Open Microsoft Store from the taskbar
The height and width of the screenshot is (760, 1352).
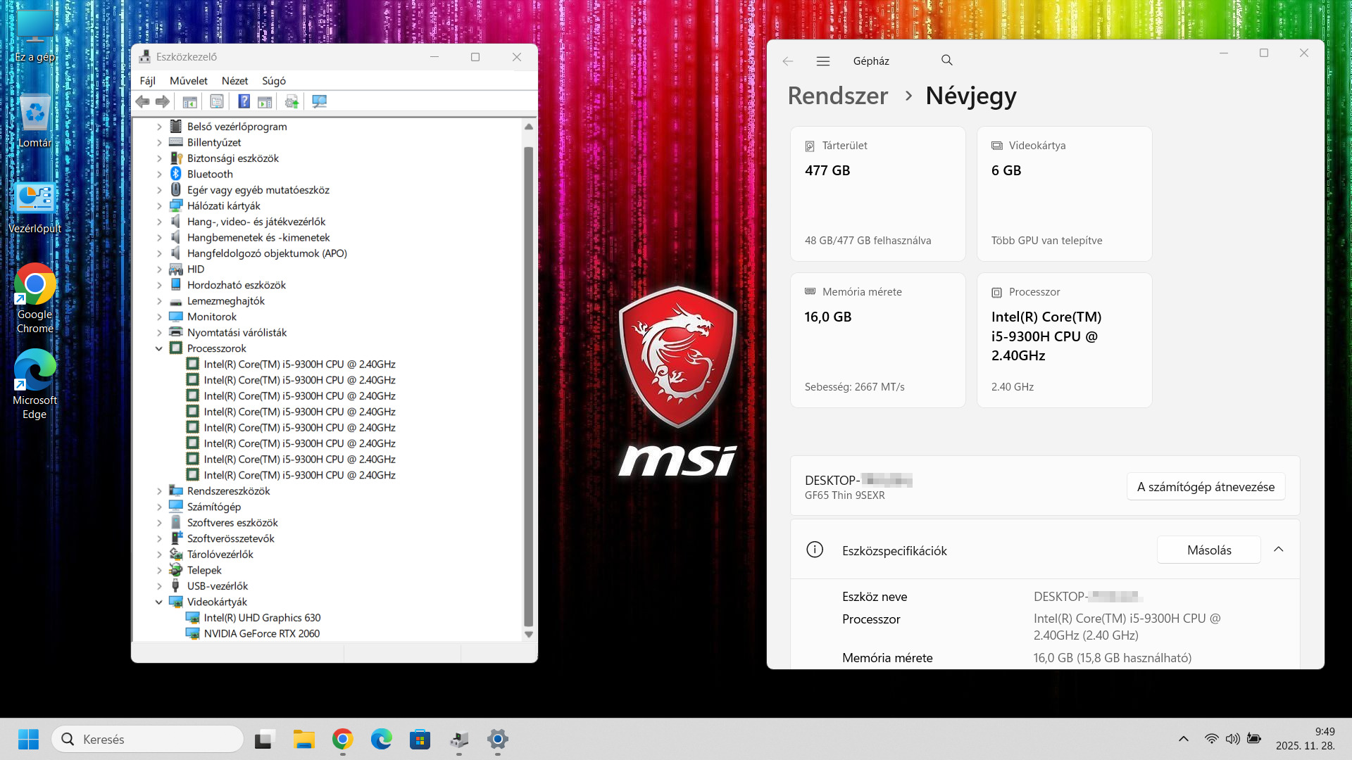coord(420,739)
